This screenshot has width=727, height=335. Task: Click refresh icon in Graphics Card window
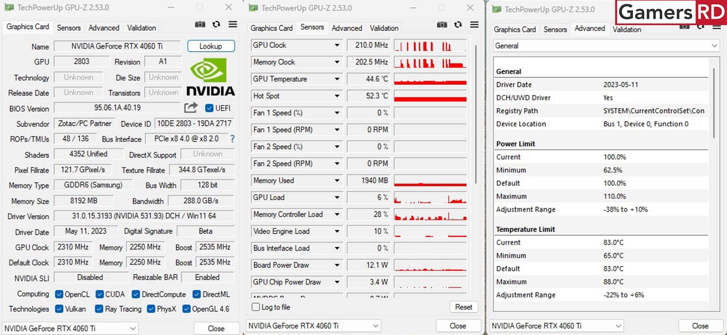click(x=216, y=24)
